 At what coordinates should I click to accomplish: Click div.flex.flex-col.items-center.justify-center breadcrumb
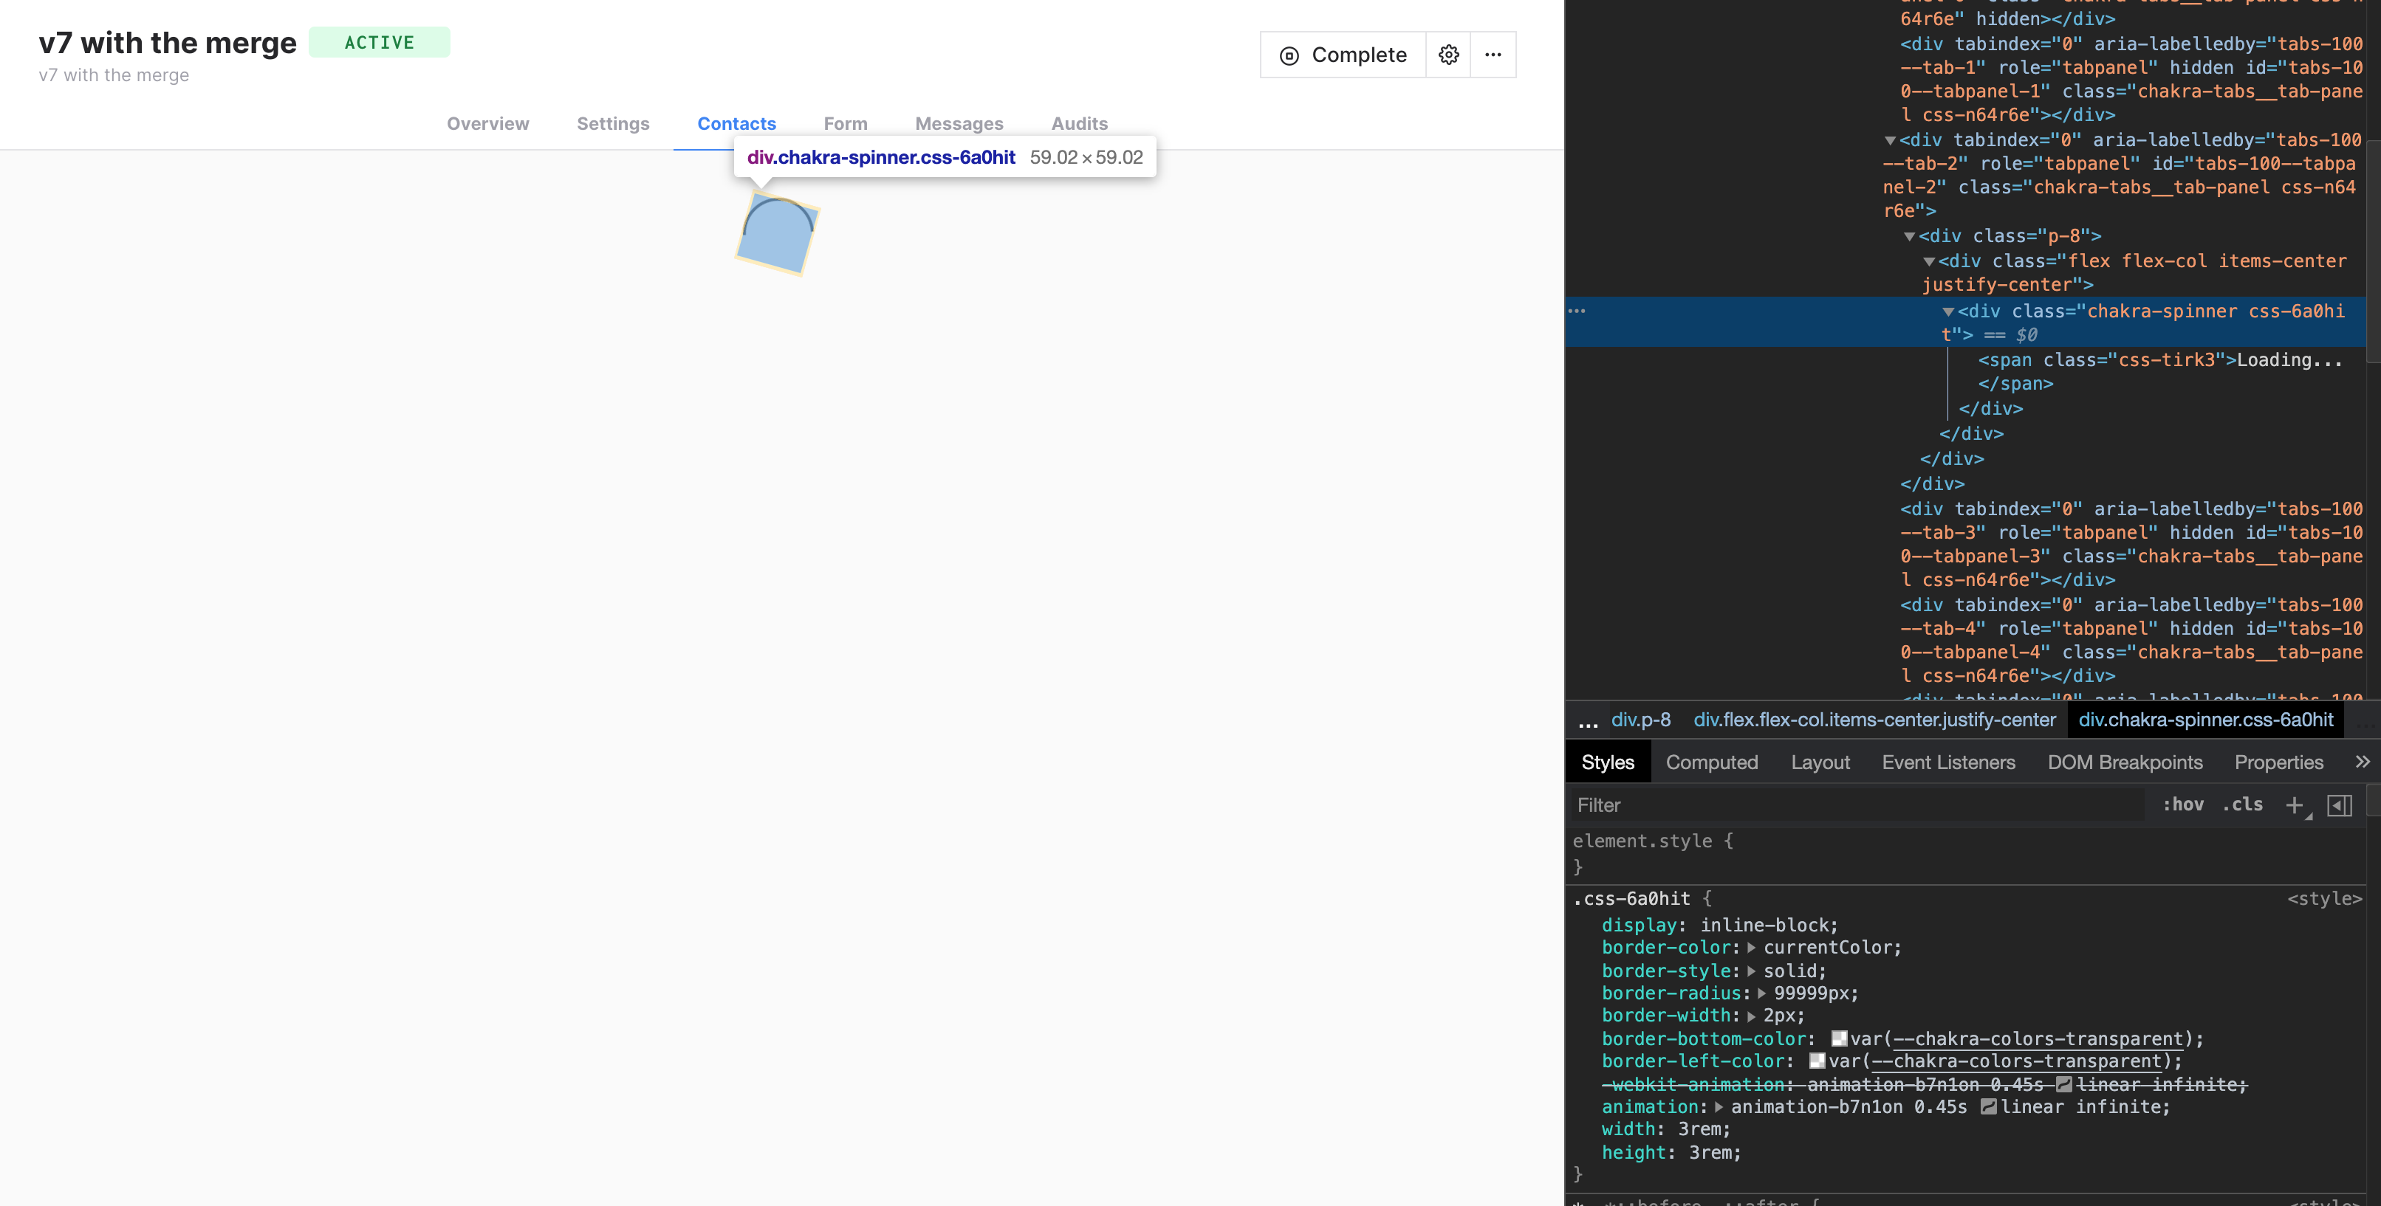tap(1874, 720)
